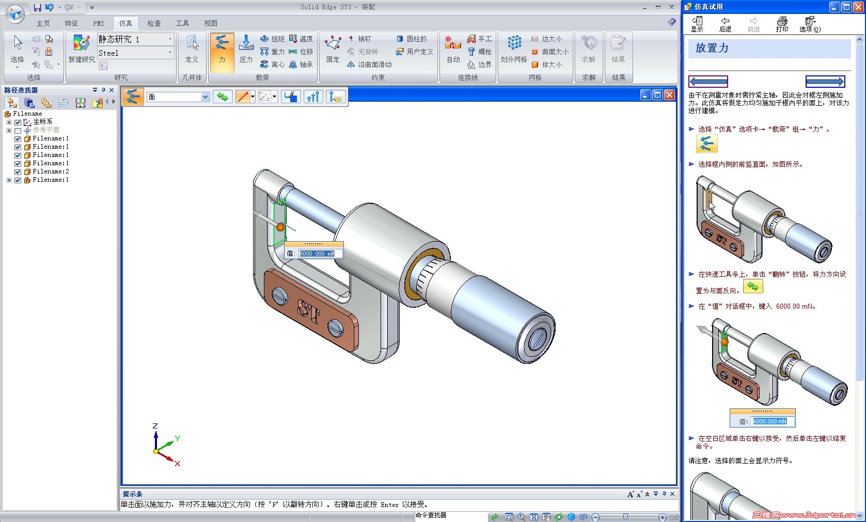The width and height of the screenshot is (866, 522).
Task: Expand the coordinate system (坐标系) node
Action: (9, 122)
